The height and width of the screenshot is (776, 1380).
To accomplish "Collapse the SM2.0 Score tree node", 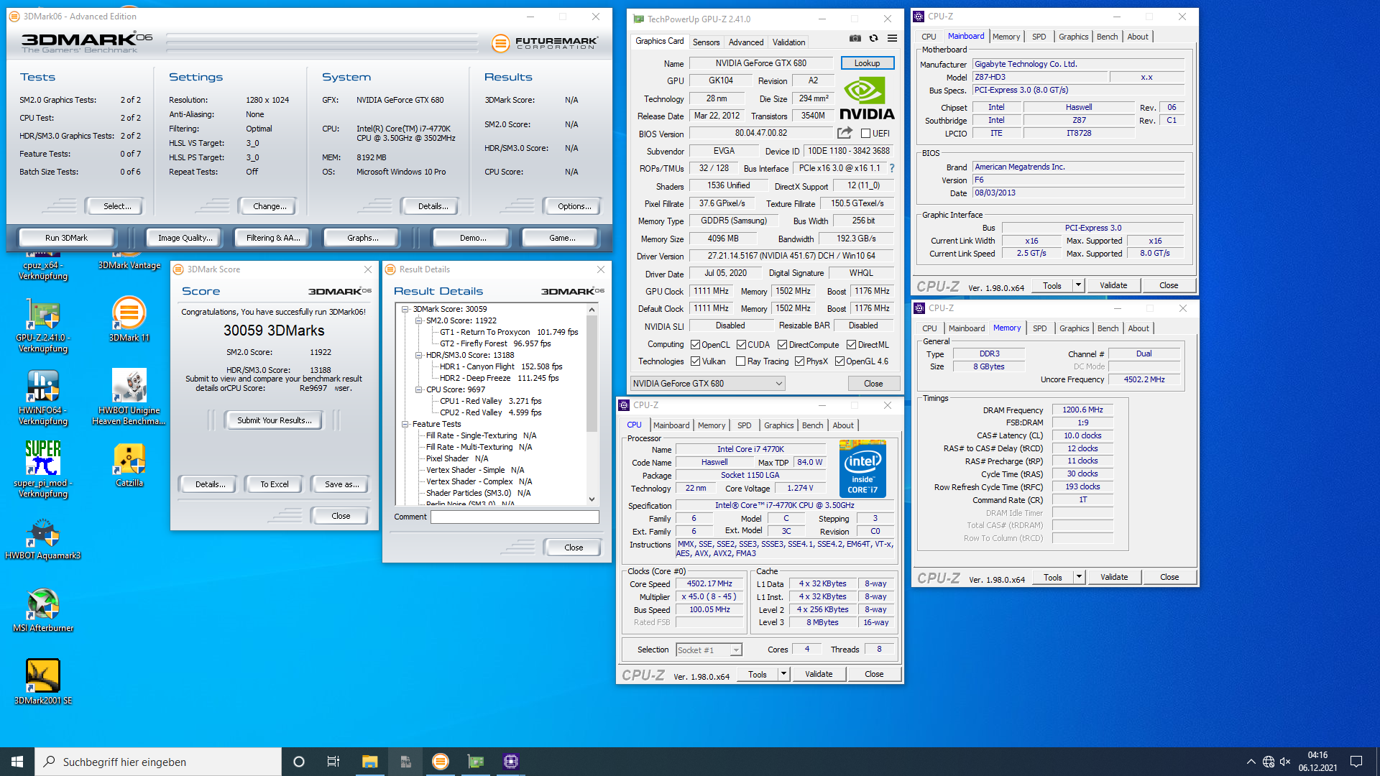I will pyautogui.click(x=419, y=320).
